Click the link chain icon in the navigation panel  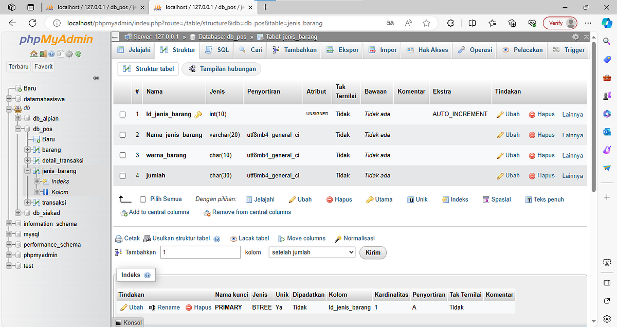(96, 78)
